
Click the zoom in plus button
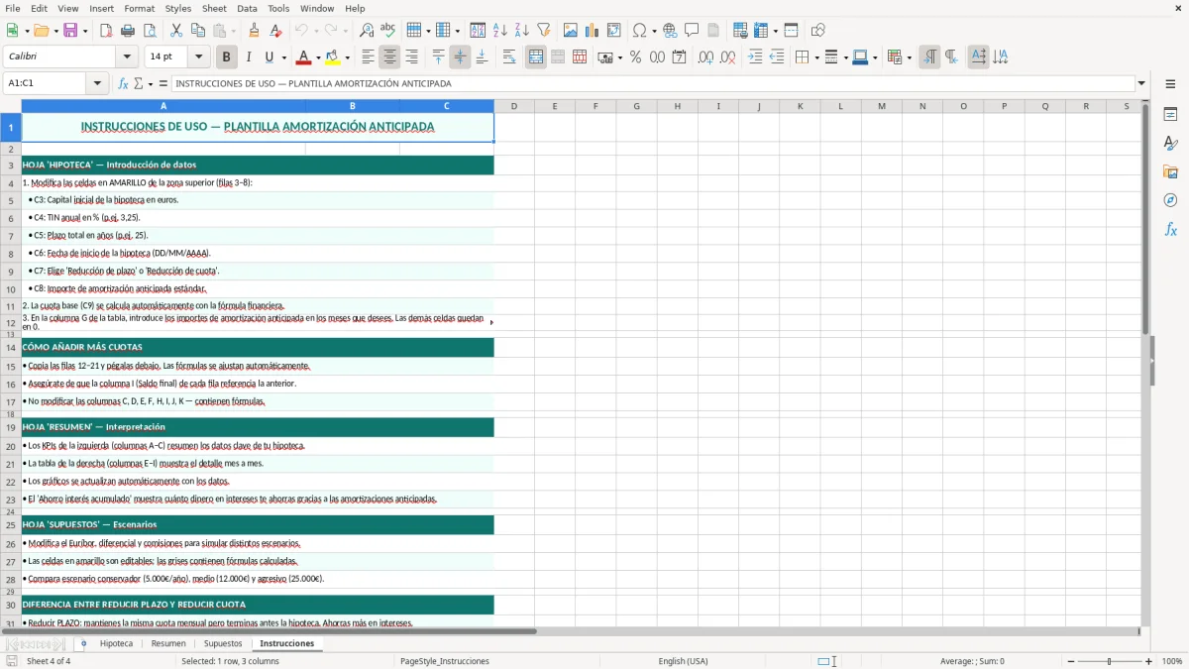1149,661
